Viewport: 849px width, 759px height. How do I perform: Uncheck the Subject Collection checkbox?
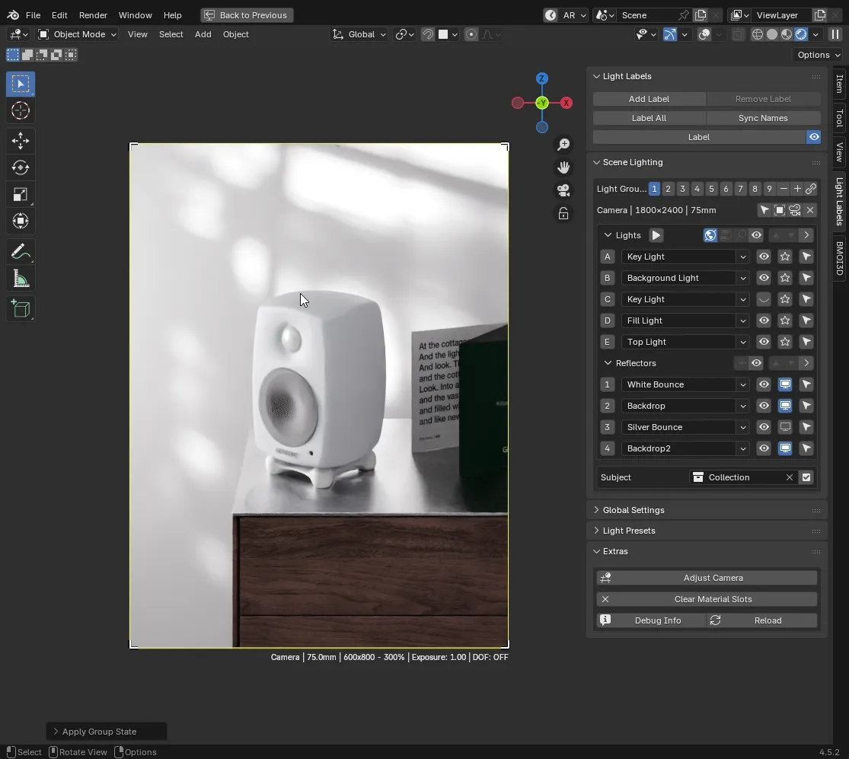pos(806,477)
